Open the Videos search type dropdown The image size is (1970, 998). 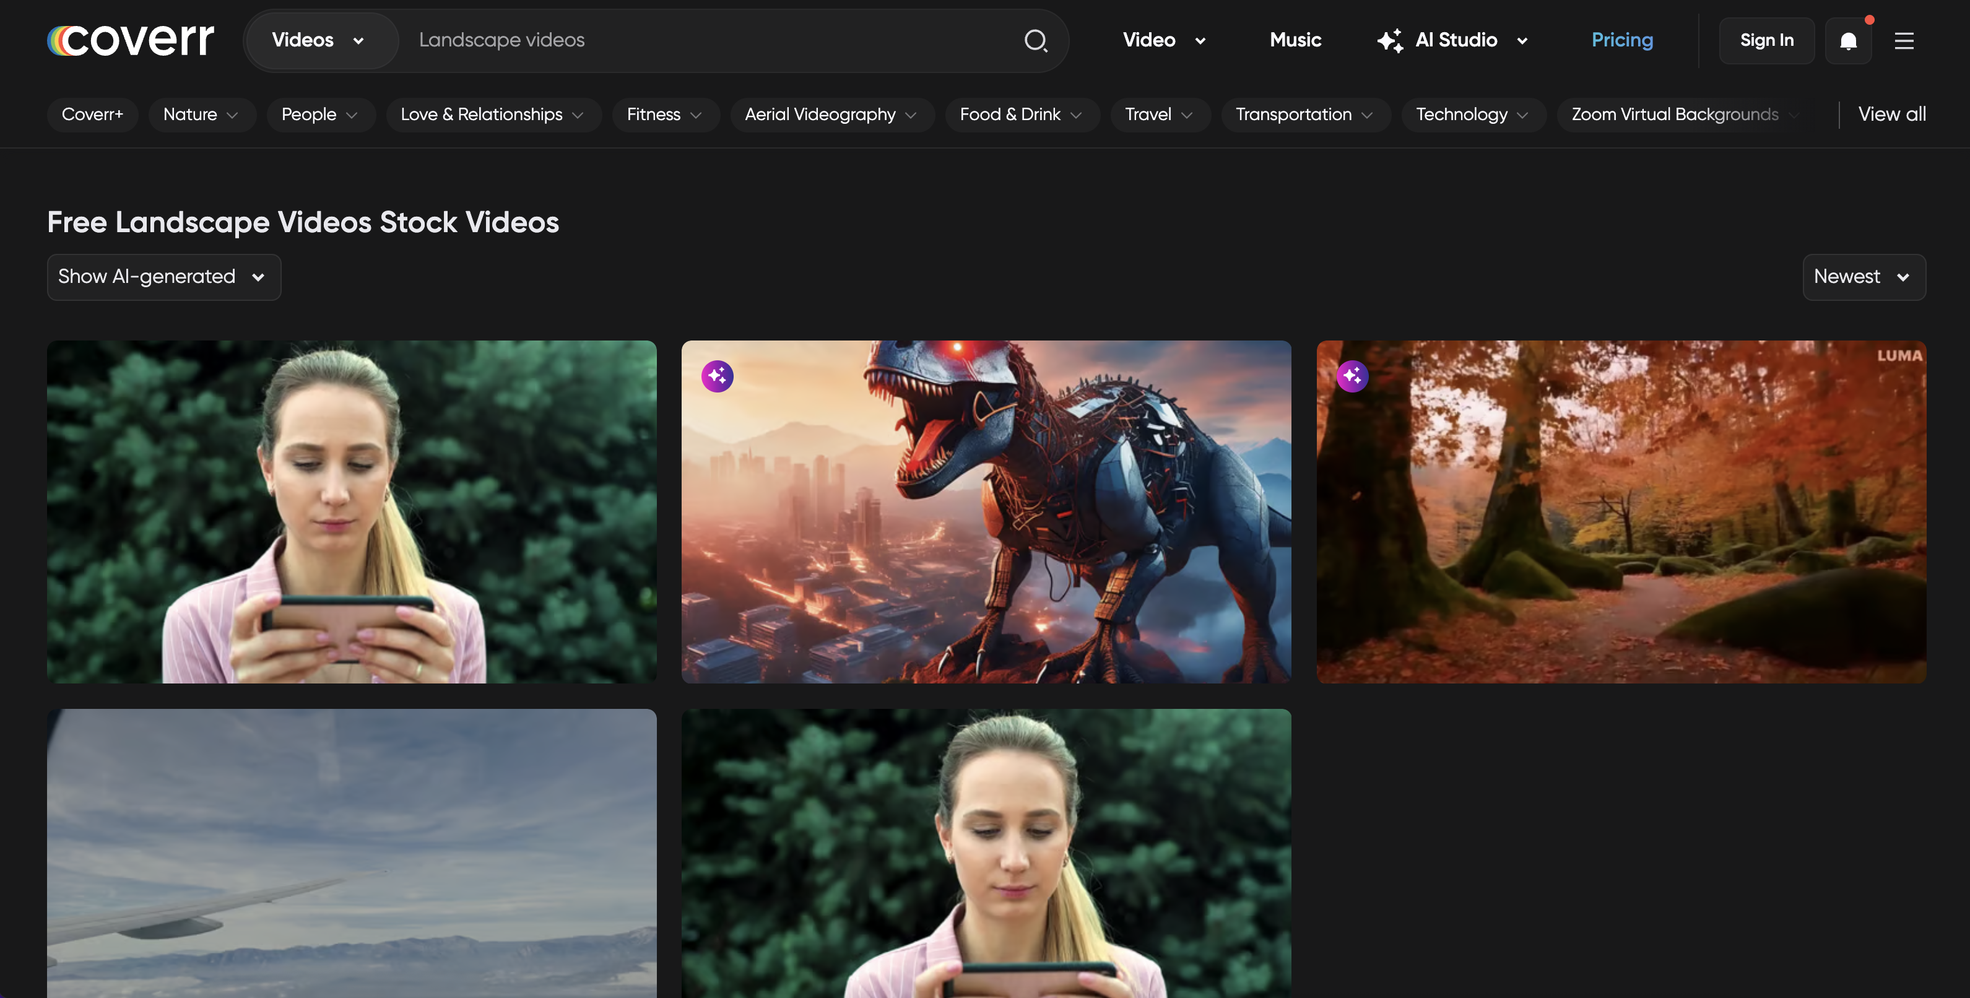pyautogui.click(x=321, y=40)
